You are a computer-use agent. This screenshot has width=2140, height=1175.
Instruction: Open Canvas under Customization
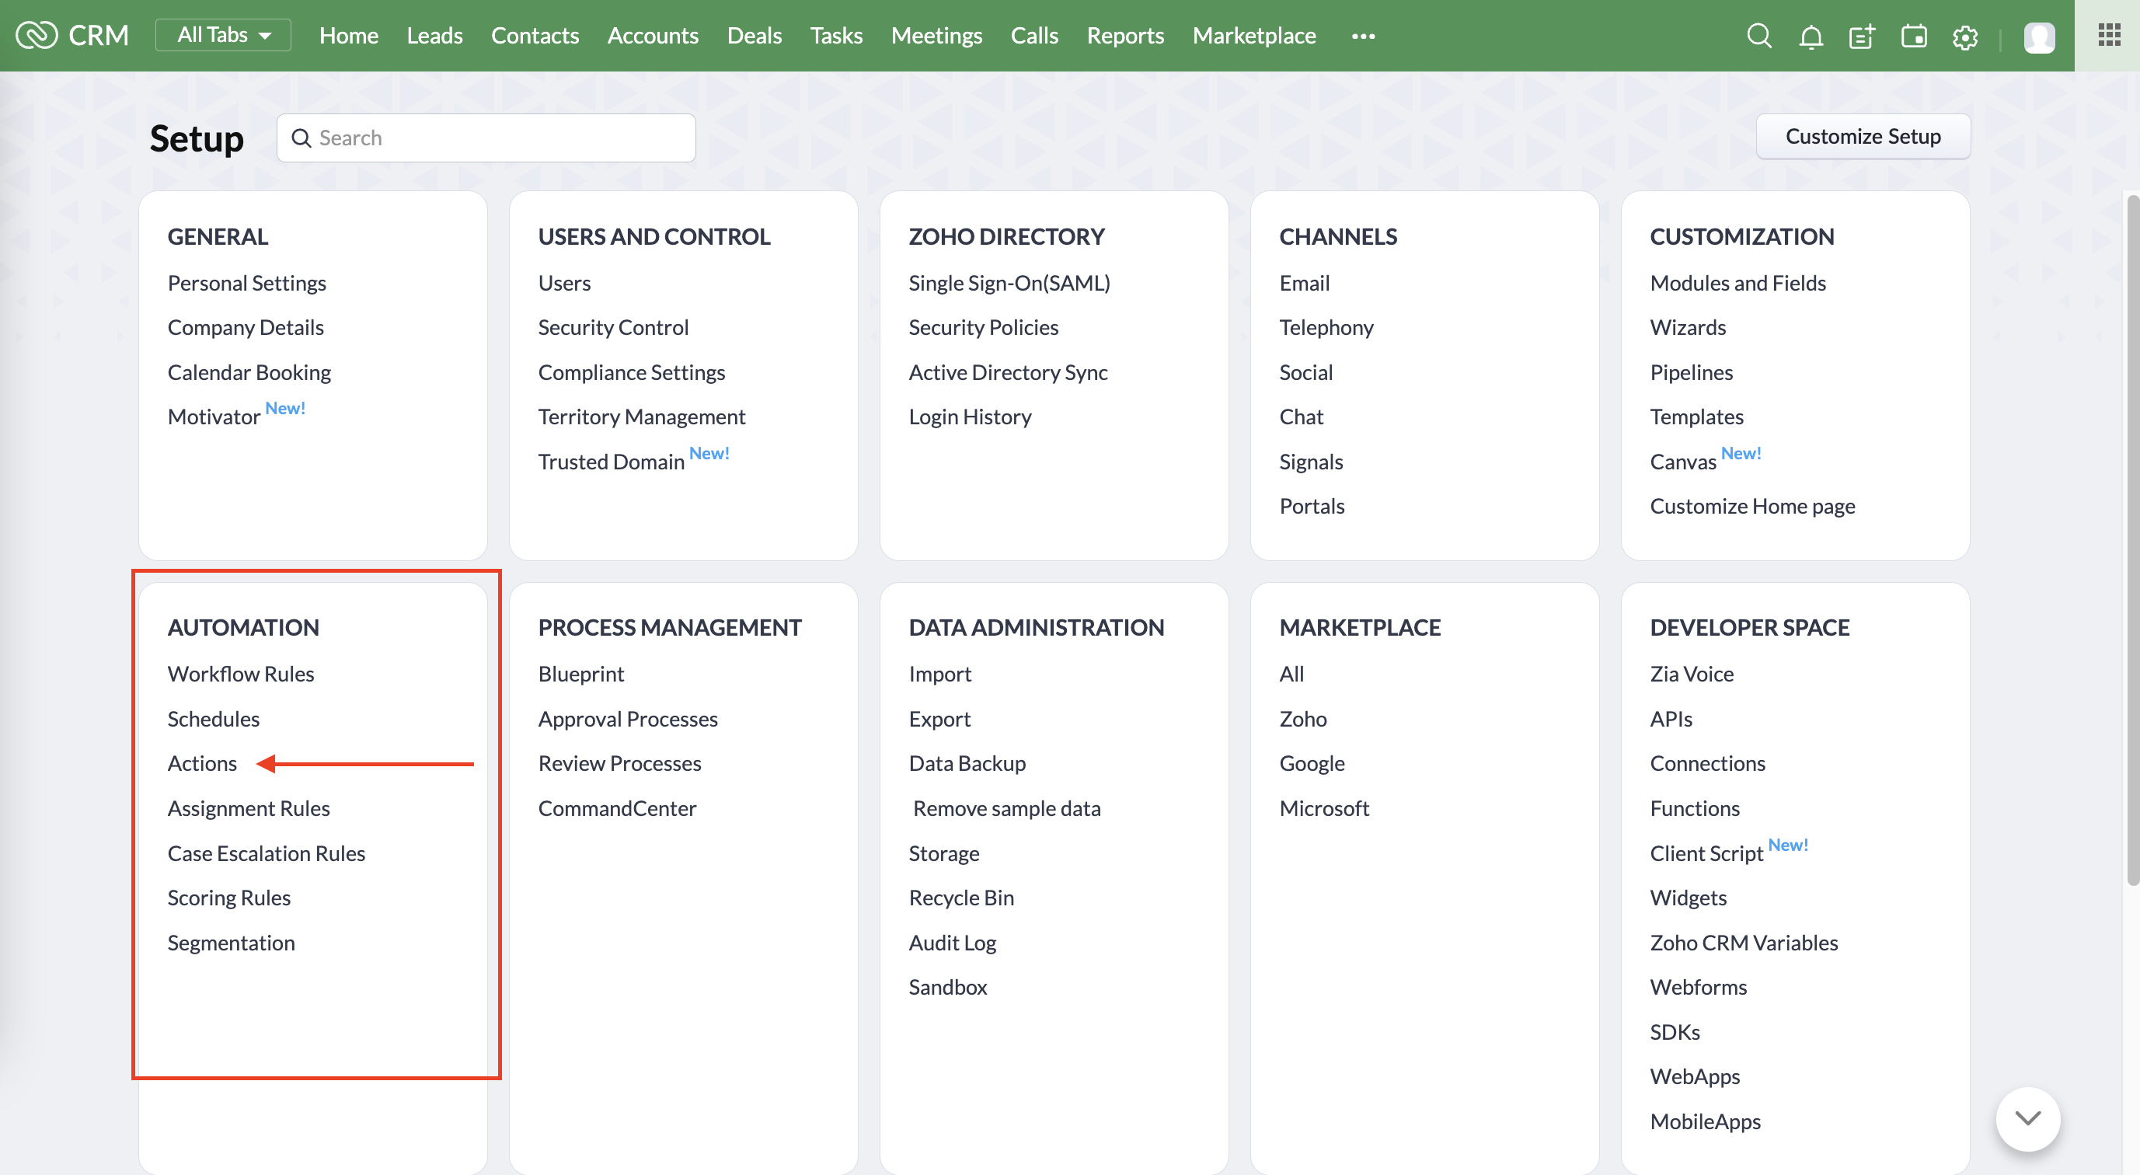1683,461
